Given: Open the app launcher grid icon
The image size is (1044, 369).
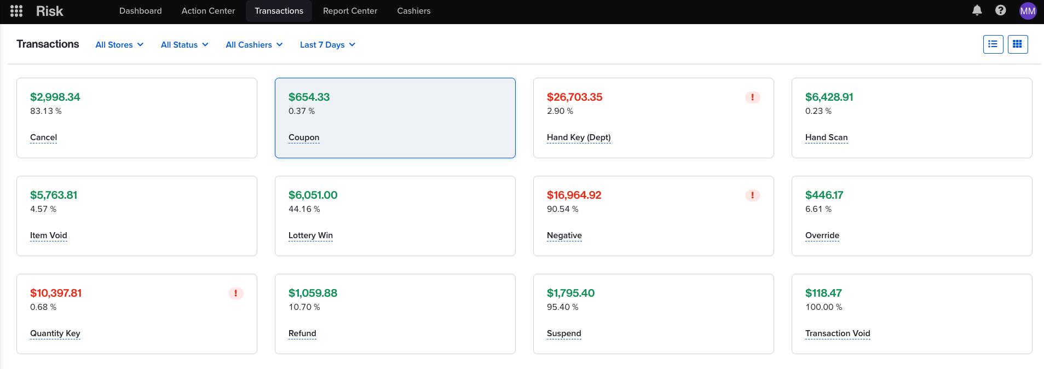Looking at the screenshot, I should click(16, 11).
